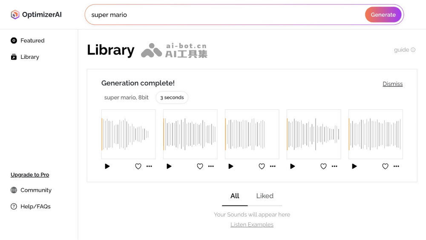
Task: Dismiss the generation complete notice
Action: click(392, 84)
